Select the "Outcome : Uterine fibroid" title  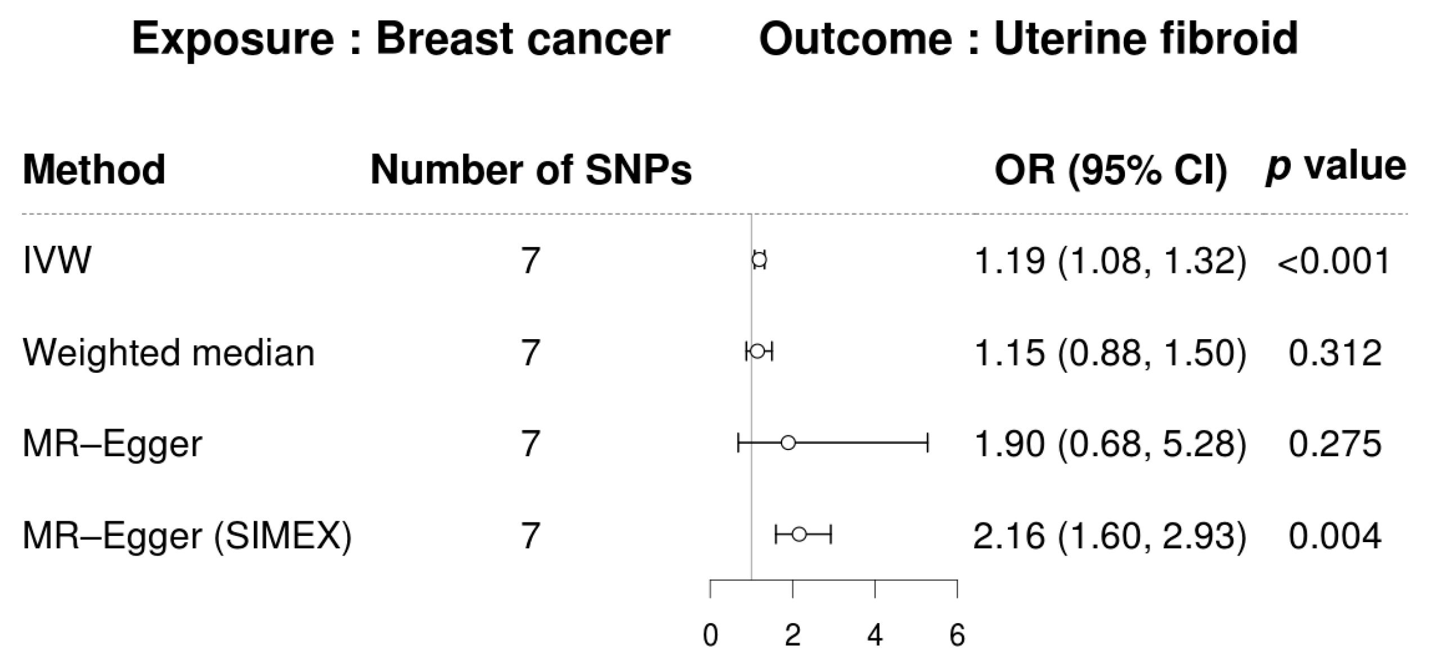tap(1029, 39)
